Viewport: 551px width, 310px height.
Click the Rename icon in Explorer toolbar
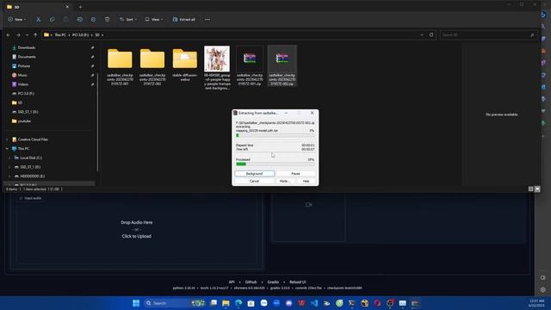[x=80, y=19]
